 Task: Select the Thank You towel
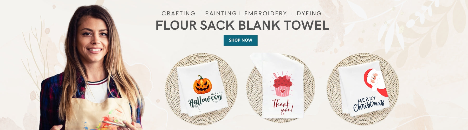(x=282, y=86)
